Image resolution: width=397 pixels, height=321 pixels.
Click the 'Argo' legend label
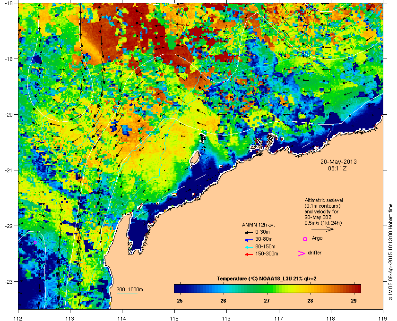(317, 238)
